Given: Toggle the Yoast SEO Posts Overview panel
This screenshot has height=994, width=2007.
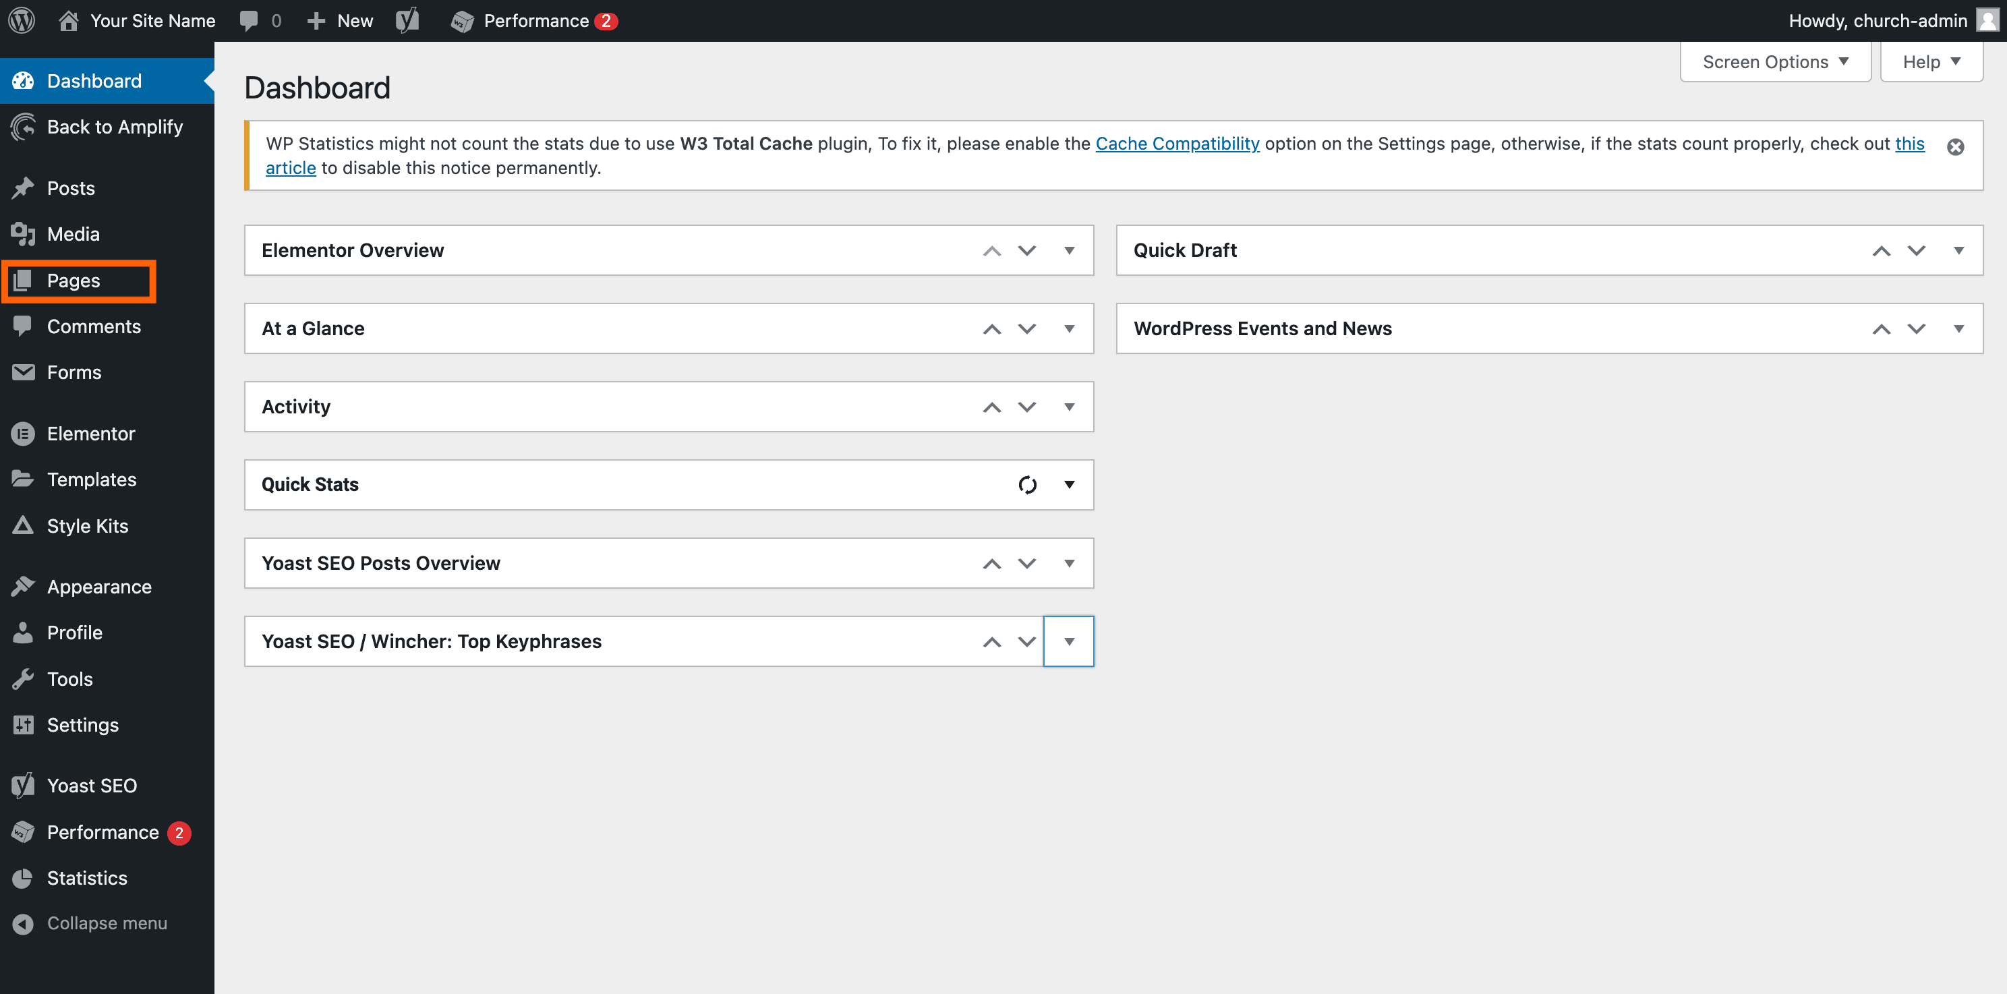Looking at the screenshot, I should [x=1069, y=563].
